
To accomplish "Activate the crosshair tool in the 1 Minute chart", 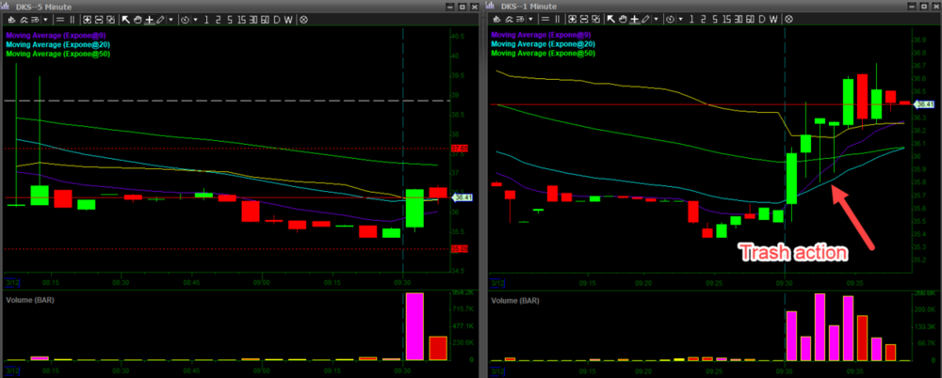I will pos(634,19).
